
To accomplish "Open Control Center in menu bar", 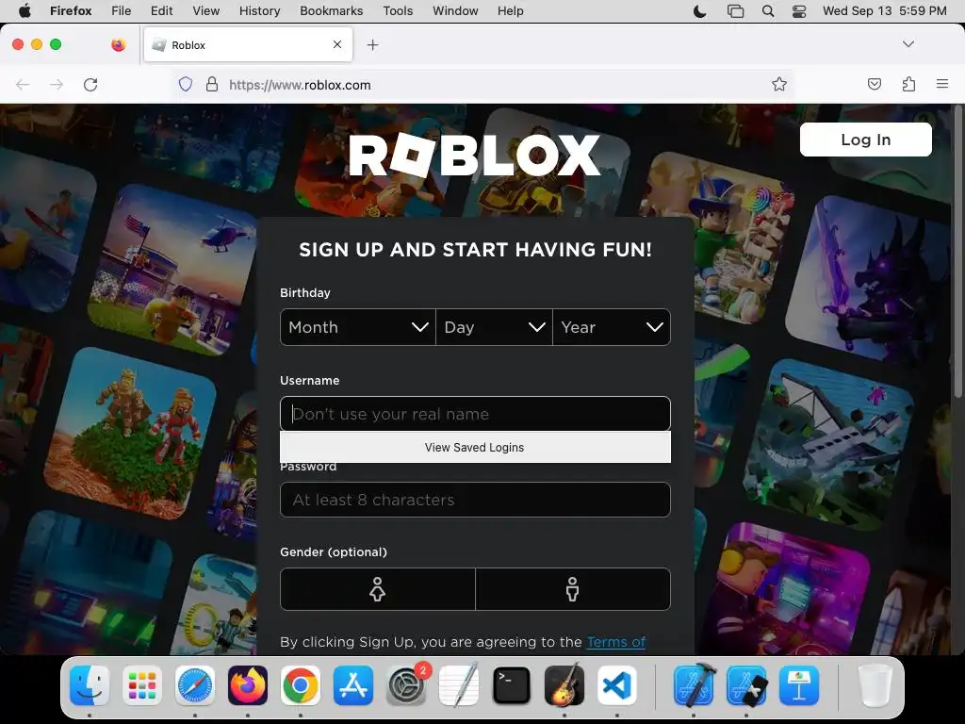I will pyautogui.click(x=799, y=11).
